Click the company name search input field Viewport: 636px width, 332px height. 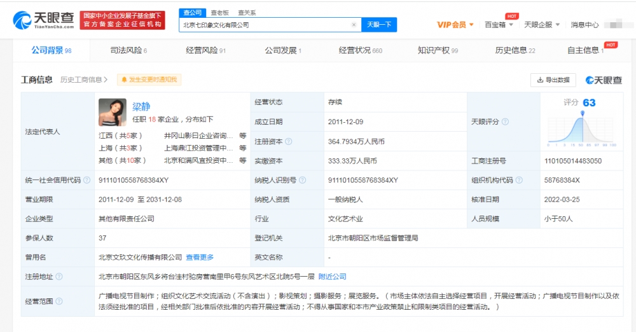[x=264, y=25]
